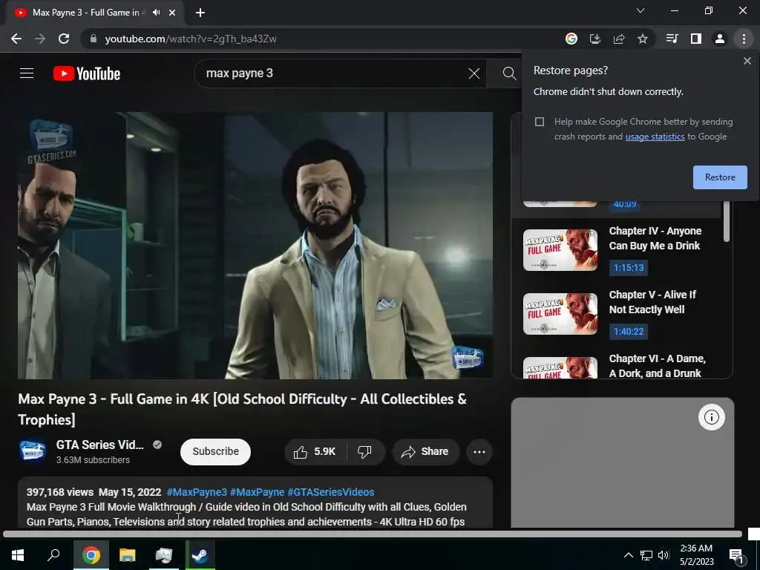This screenshot has width=760, height=570.
Task: View site info lock icon
Action: [94, 39]
